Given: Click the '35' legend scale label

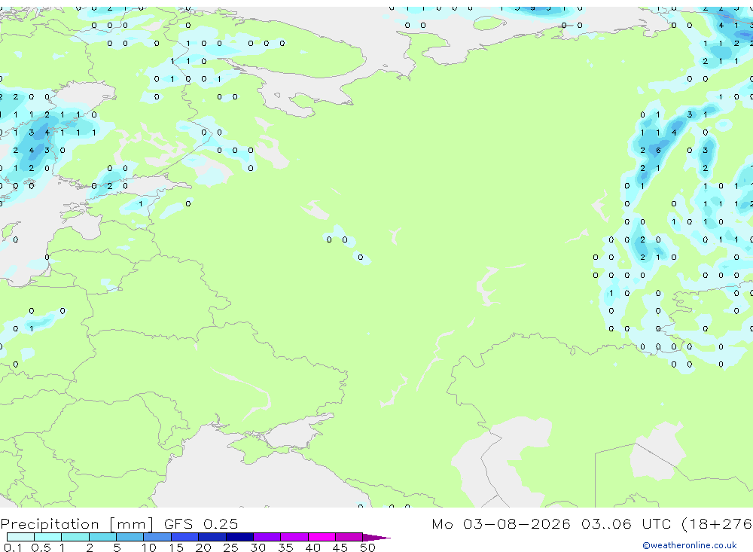Looking at the screenshot, I should click(285, 547).
